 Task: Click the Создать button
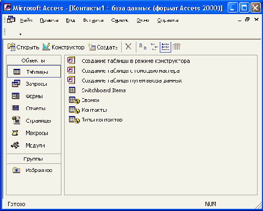click(x=103, y=47)
